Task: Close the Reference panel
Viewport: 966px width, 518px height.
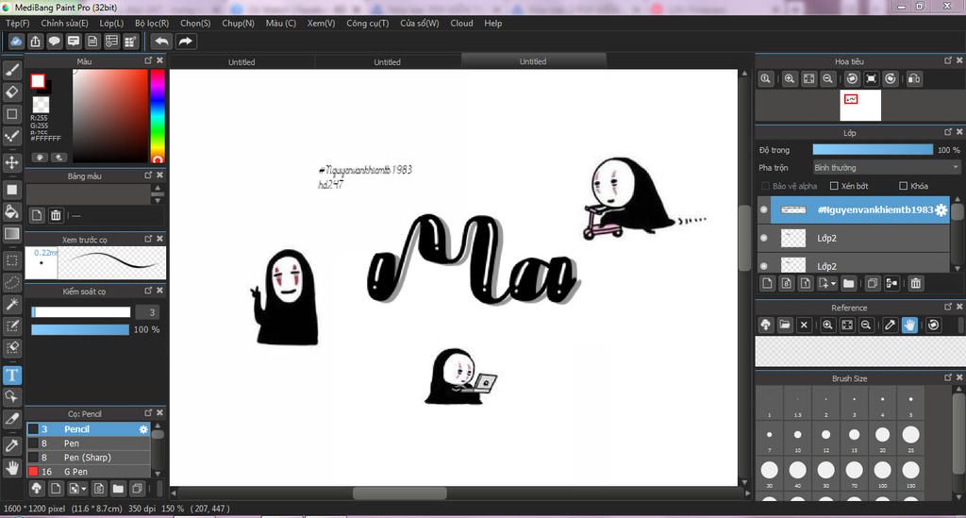Action: 959,307
